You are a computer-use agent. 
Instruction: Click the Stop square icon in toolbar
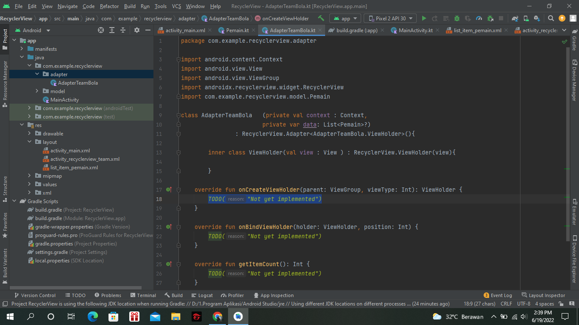click(x=501, y=19)
